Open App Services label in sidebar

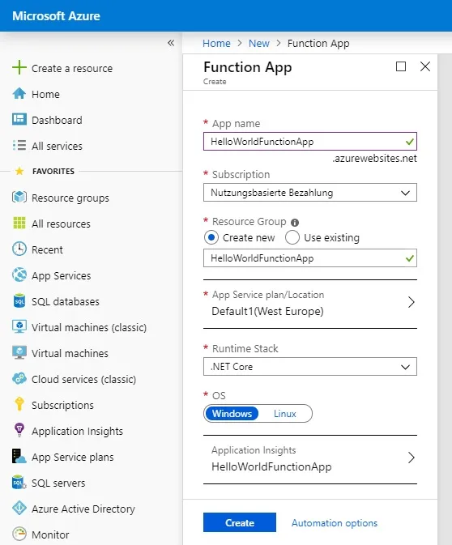click(62, 275)
